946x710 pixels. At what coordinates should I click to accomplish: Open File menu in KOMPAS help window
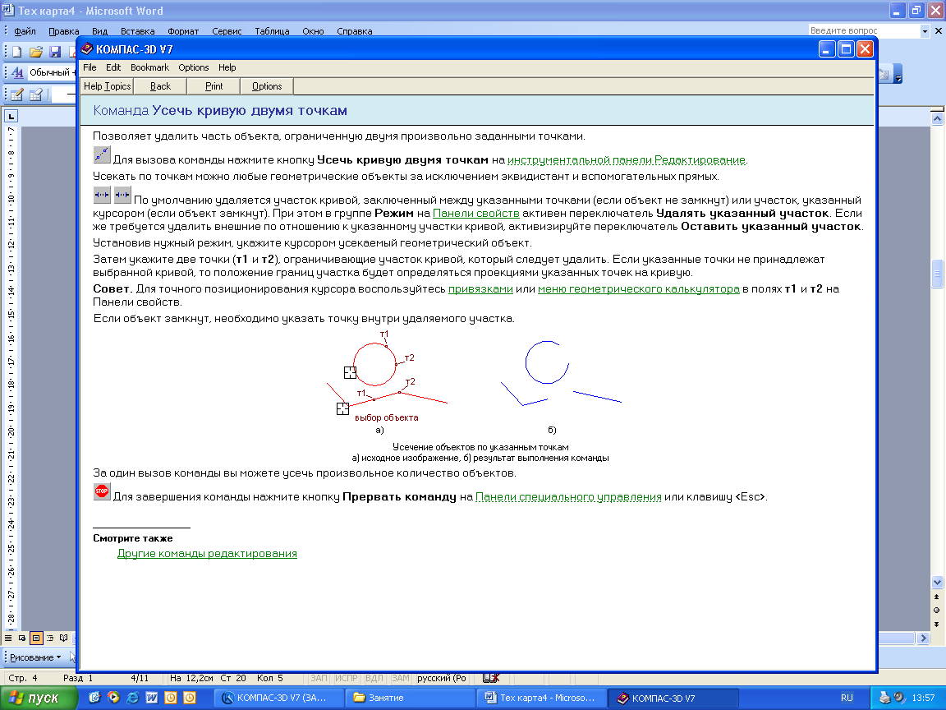pyautogui.click(x=90, y=67)
